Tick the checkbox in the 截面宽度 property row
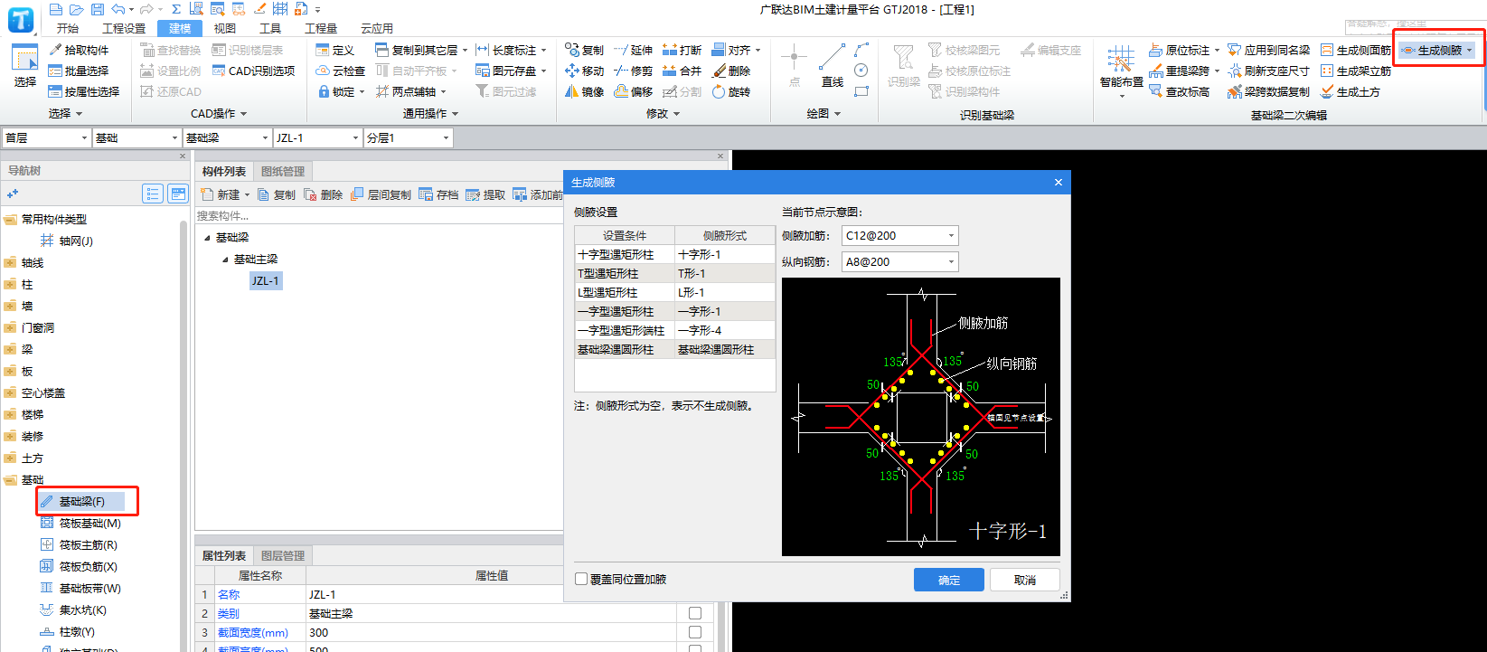The width and height of the screenshot is (1487, 652). (695, 632)
